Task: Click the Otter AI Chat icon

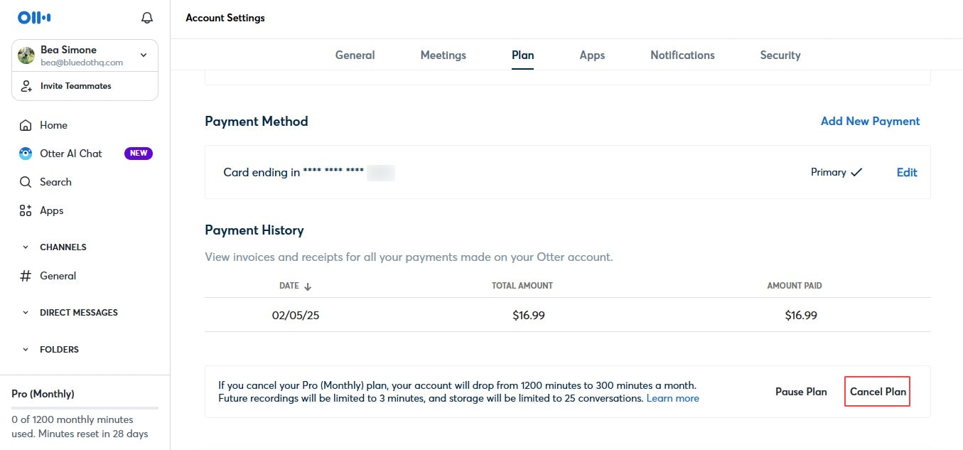Action: pos(26,154)
